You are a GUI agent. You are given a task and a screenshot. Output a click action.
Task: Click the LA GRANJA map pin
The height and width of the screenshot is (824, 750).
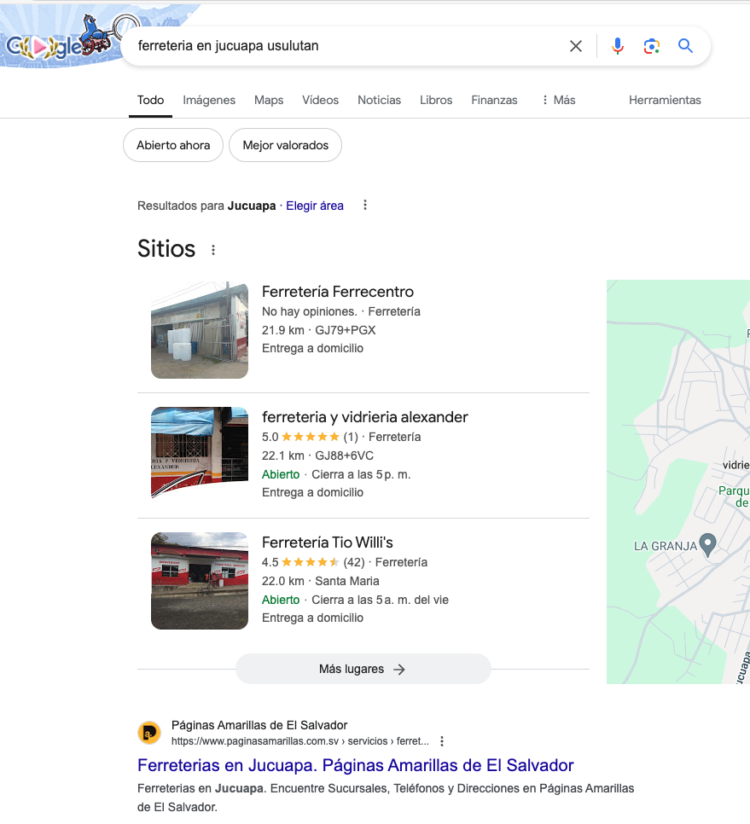pos(708,544)
